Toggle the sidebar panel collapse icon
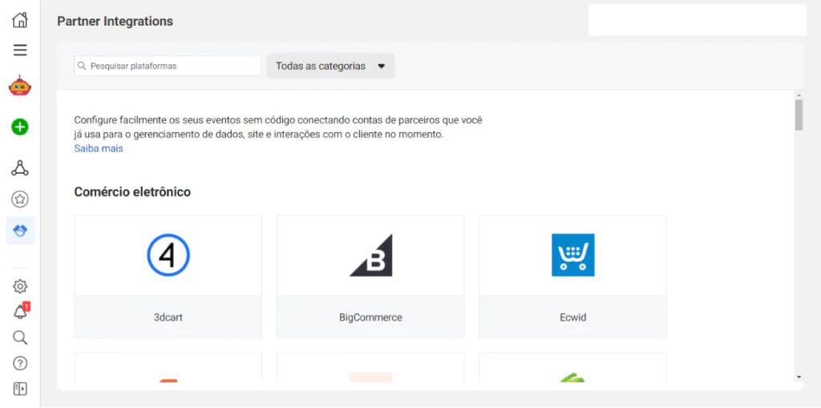 [x=20, y=389]
